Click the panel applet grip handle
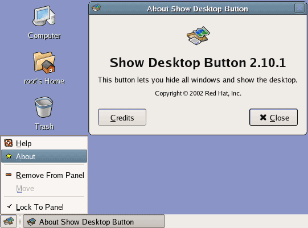Viewport: 308px width, 228px height. click(20, 221)
